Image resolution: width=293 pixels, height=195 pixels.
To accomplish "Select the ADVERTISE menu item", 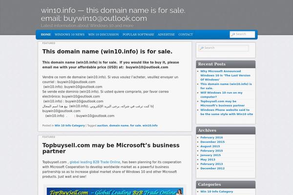I will [x=166, y=35].
